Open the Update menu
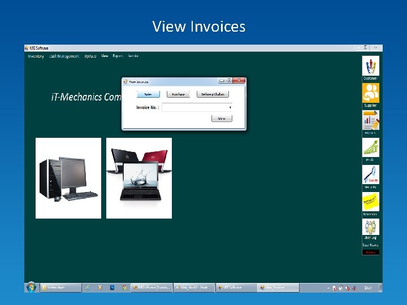Screen dimensions: 407x305 point(90,56)
